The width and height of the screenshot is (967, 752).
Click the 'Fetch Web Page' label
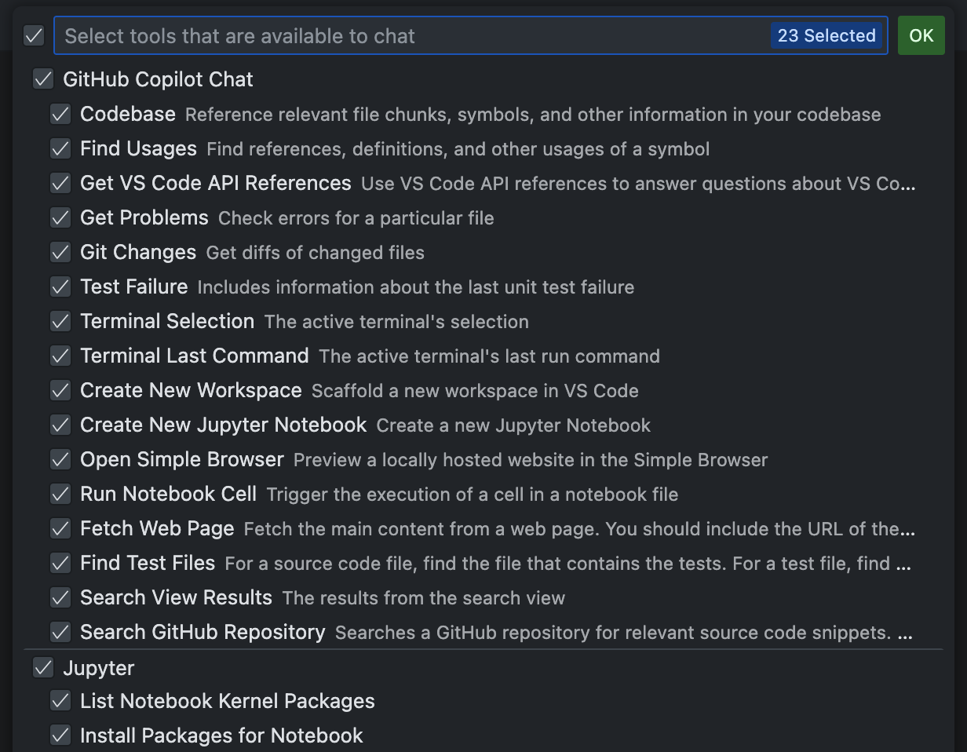tap(157, 528)
